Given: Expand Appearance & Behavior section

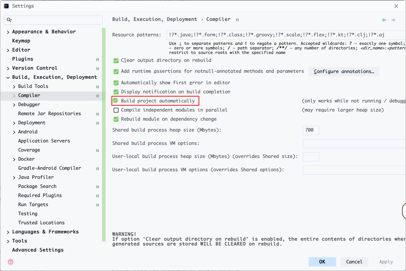Looking at the screenshot, I should coord(8,32).
